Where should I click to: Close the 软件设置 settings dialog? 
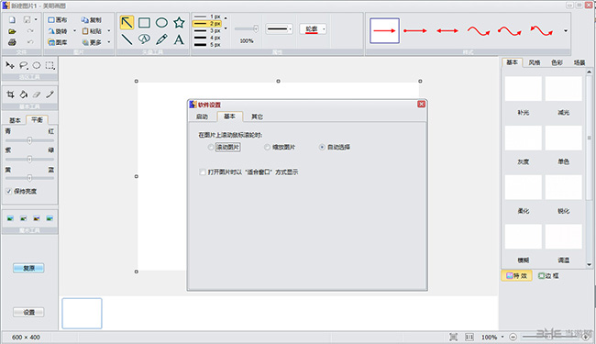[x=421, y=105]
